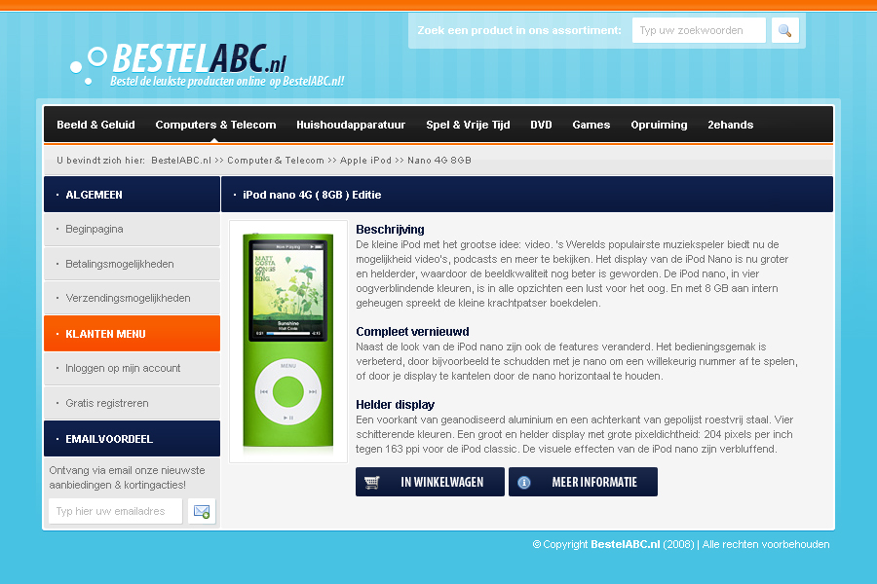This screenshot has height=584, width=877.
Task: Go to Beginpagina in sidebar
Action: (x=132, y=229)
